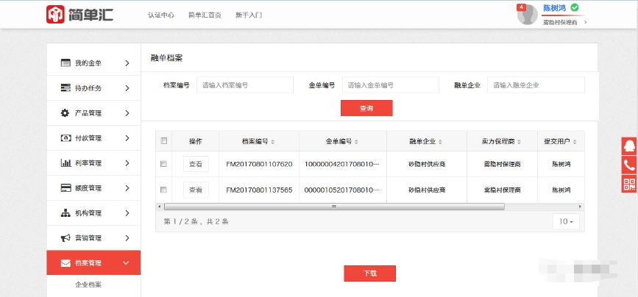Click the user name 陈树鸿 link
Screen dimensions: 638x297
pyautogui.click(x=555, y=8)
